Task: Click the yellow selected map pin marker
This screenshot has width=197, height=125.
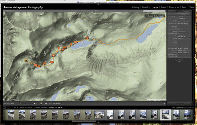Action: point(26,61)
